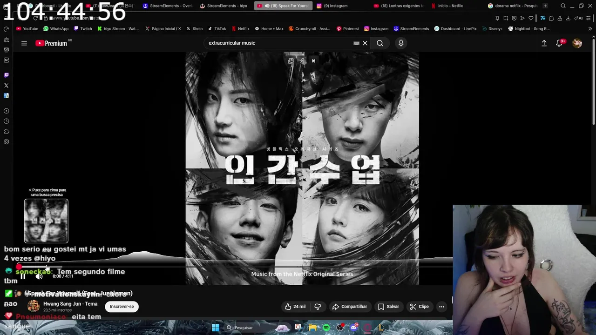Open Spotify from the taskbar
The height and width of the screenshot is (335, 596).
pyautogui.click(x=326, y=328)
